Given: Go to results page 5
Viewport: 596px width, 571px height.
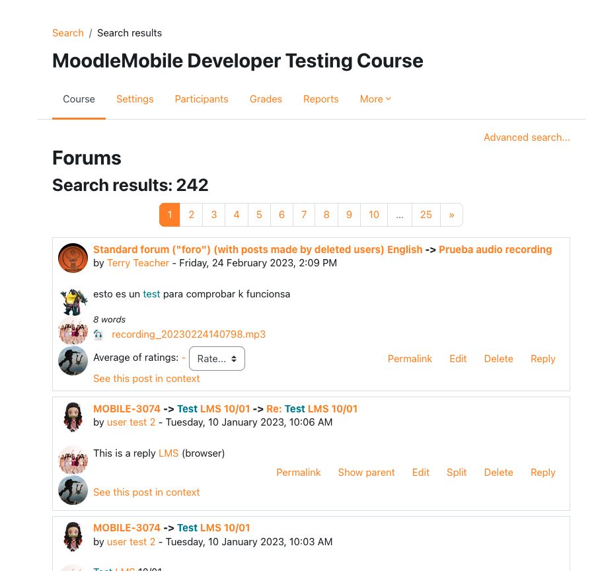Looking at the screenshot, I should [x=259, y=215].
